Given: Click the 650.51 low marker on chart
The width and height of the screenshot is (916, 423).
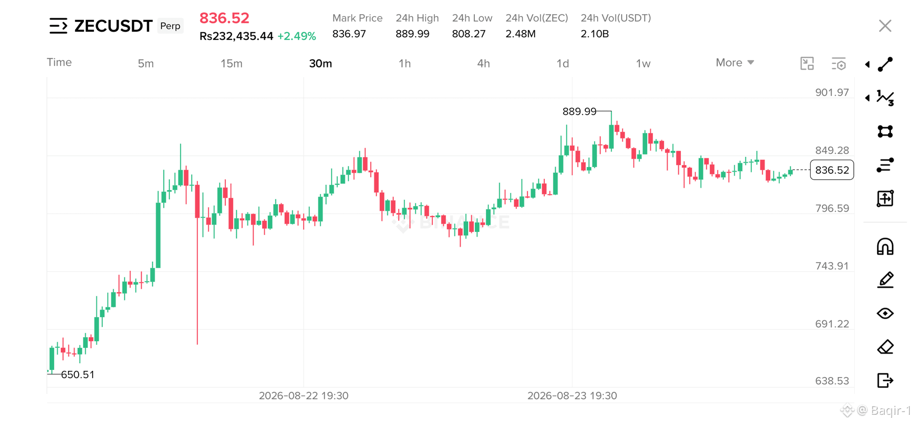Looking at the screenshot, I should 78,374.
